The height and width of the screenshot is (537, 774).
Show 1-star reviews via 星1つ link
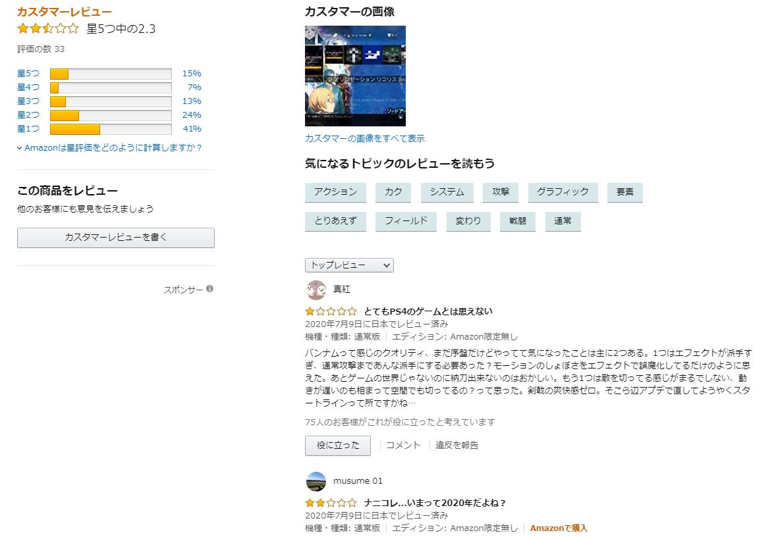click(x=28, y=129)
